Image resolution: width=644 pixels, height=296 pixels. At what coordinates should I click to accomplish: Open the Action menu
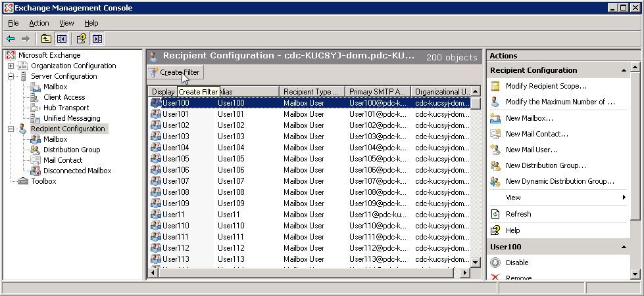pyautogui.click(x=39, y=24)
